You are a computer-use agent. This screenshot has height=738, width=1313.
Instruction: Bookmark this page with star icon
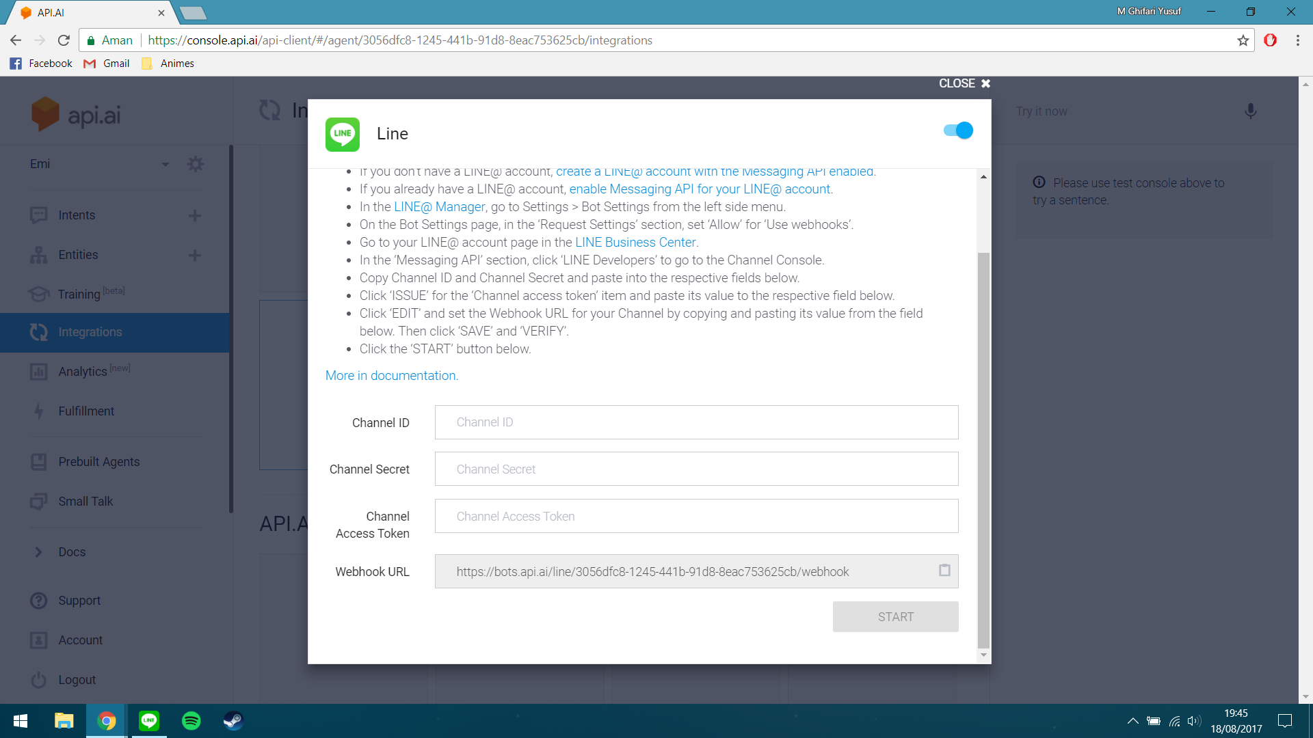pyautogui.click(x=1243, y=40)
